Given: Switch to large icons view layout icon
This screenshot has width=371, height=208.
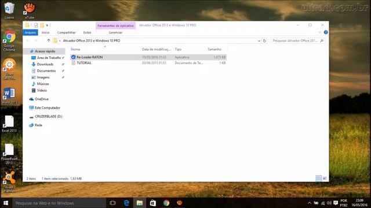Looking at the screenshot, I should tap(325, 179).
